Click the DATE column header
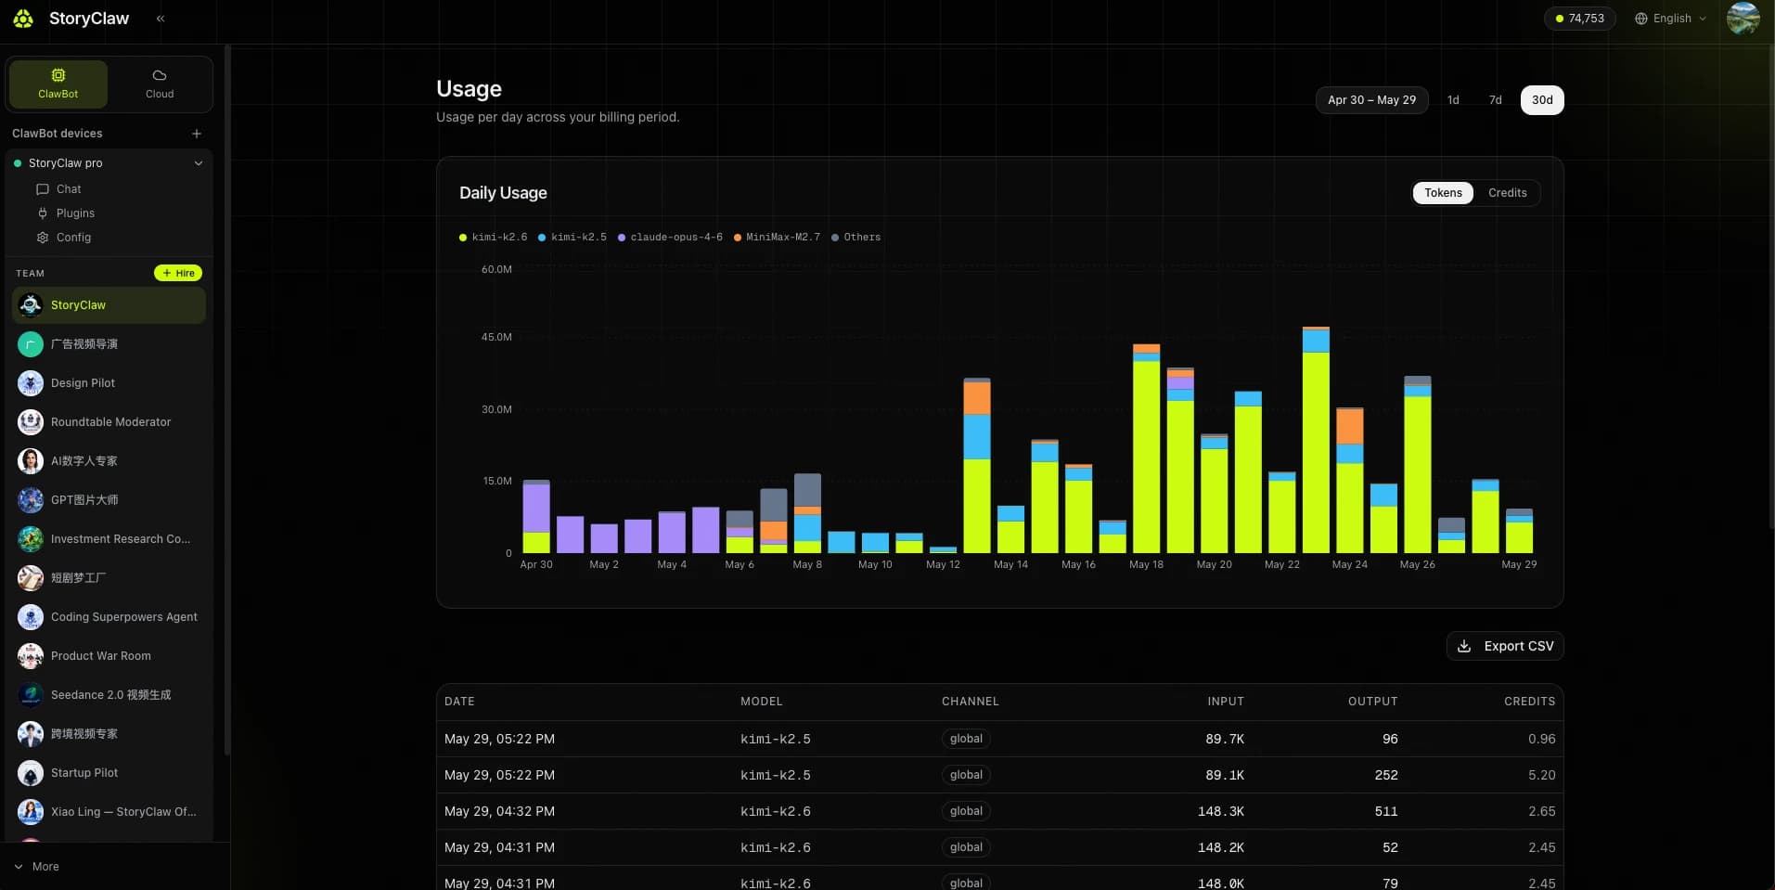The height and width of the screenshot is (890, 1775). (459, 702)
